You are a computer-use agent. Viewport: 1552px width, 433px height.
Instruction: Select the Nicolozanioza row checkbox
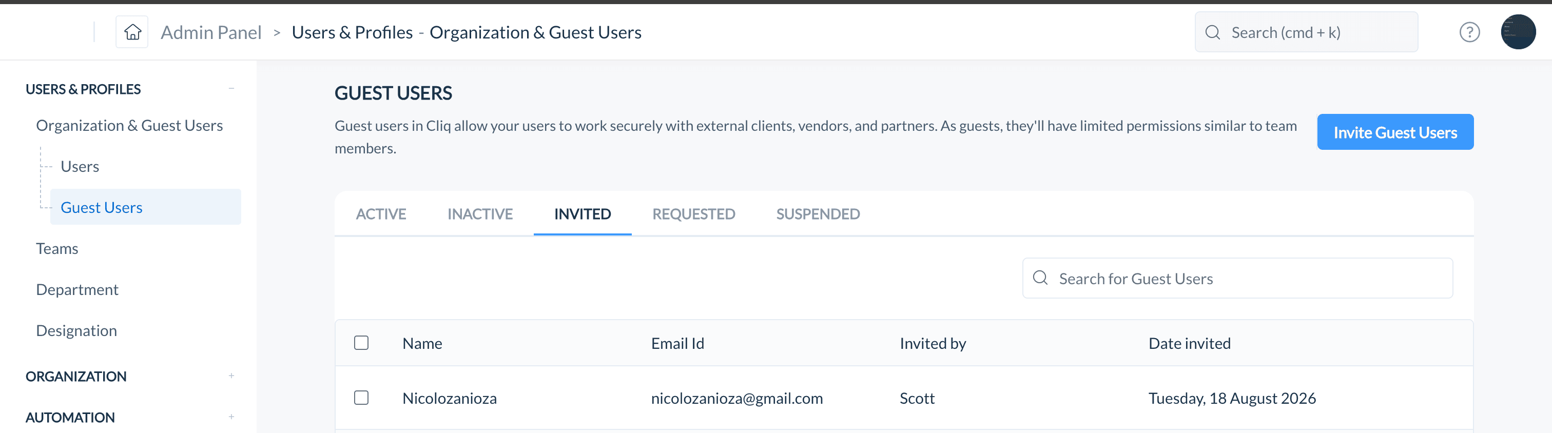[x=361, y=398]
